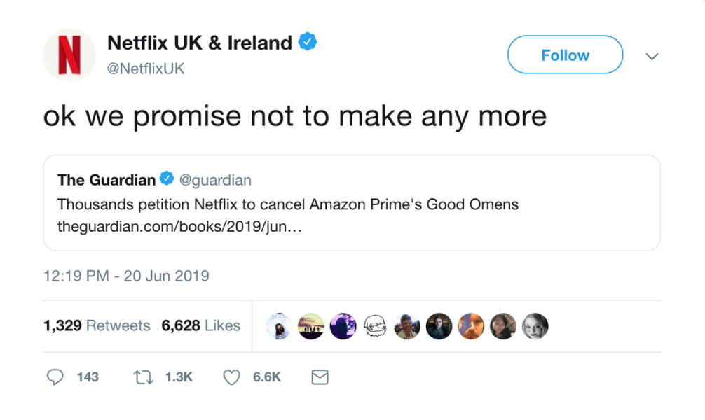Open the 6,628 Likes list

202,325
